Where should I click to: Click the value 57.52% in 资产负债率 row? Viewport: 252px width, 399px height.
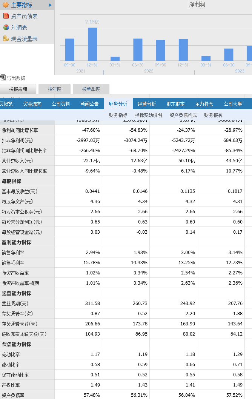[234, 395]
